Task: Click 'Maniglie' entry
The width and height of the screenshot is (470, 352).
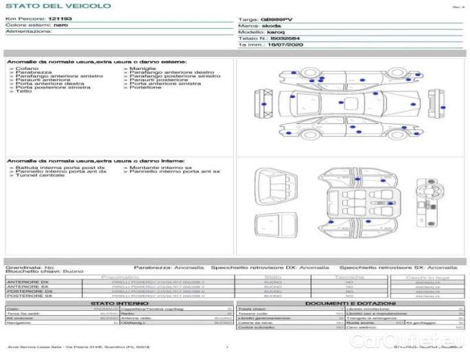Action: pyautogui.click(x=143, y=68)
